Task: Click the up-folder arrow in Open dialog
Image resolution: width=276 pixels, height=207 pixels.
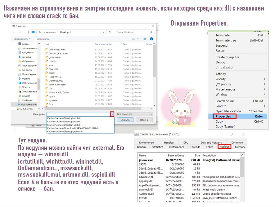Action: pyautogui.click(x=29, y=32)
